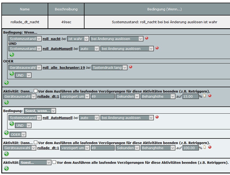230x175 pixels.
Task: Add a new ODER block below the Tastendruck lang block
Action: coord(6,82)
